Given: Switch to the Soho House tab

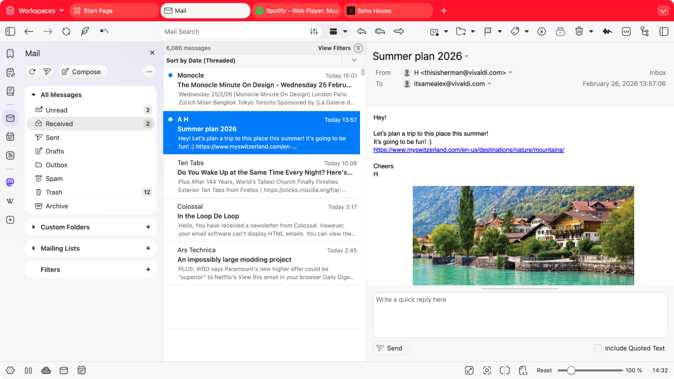Looking at the screenshot, I should 388,11.
